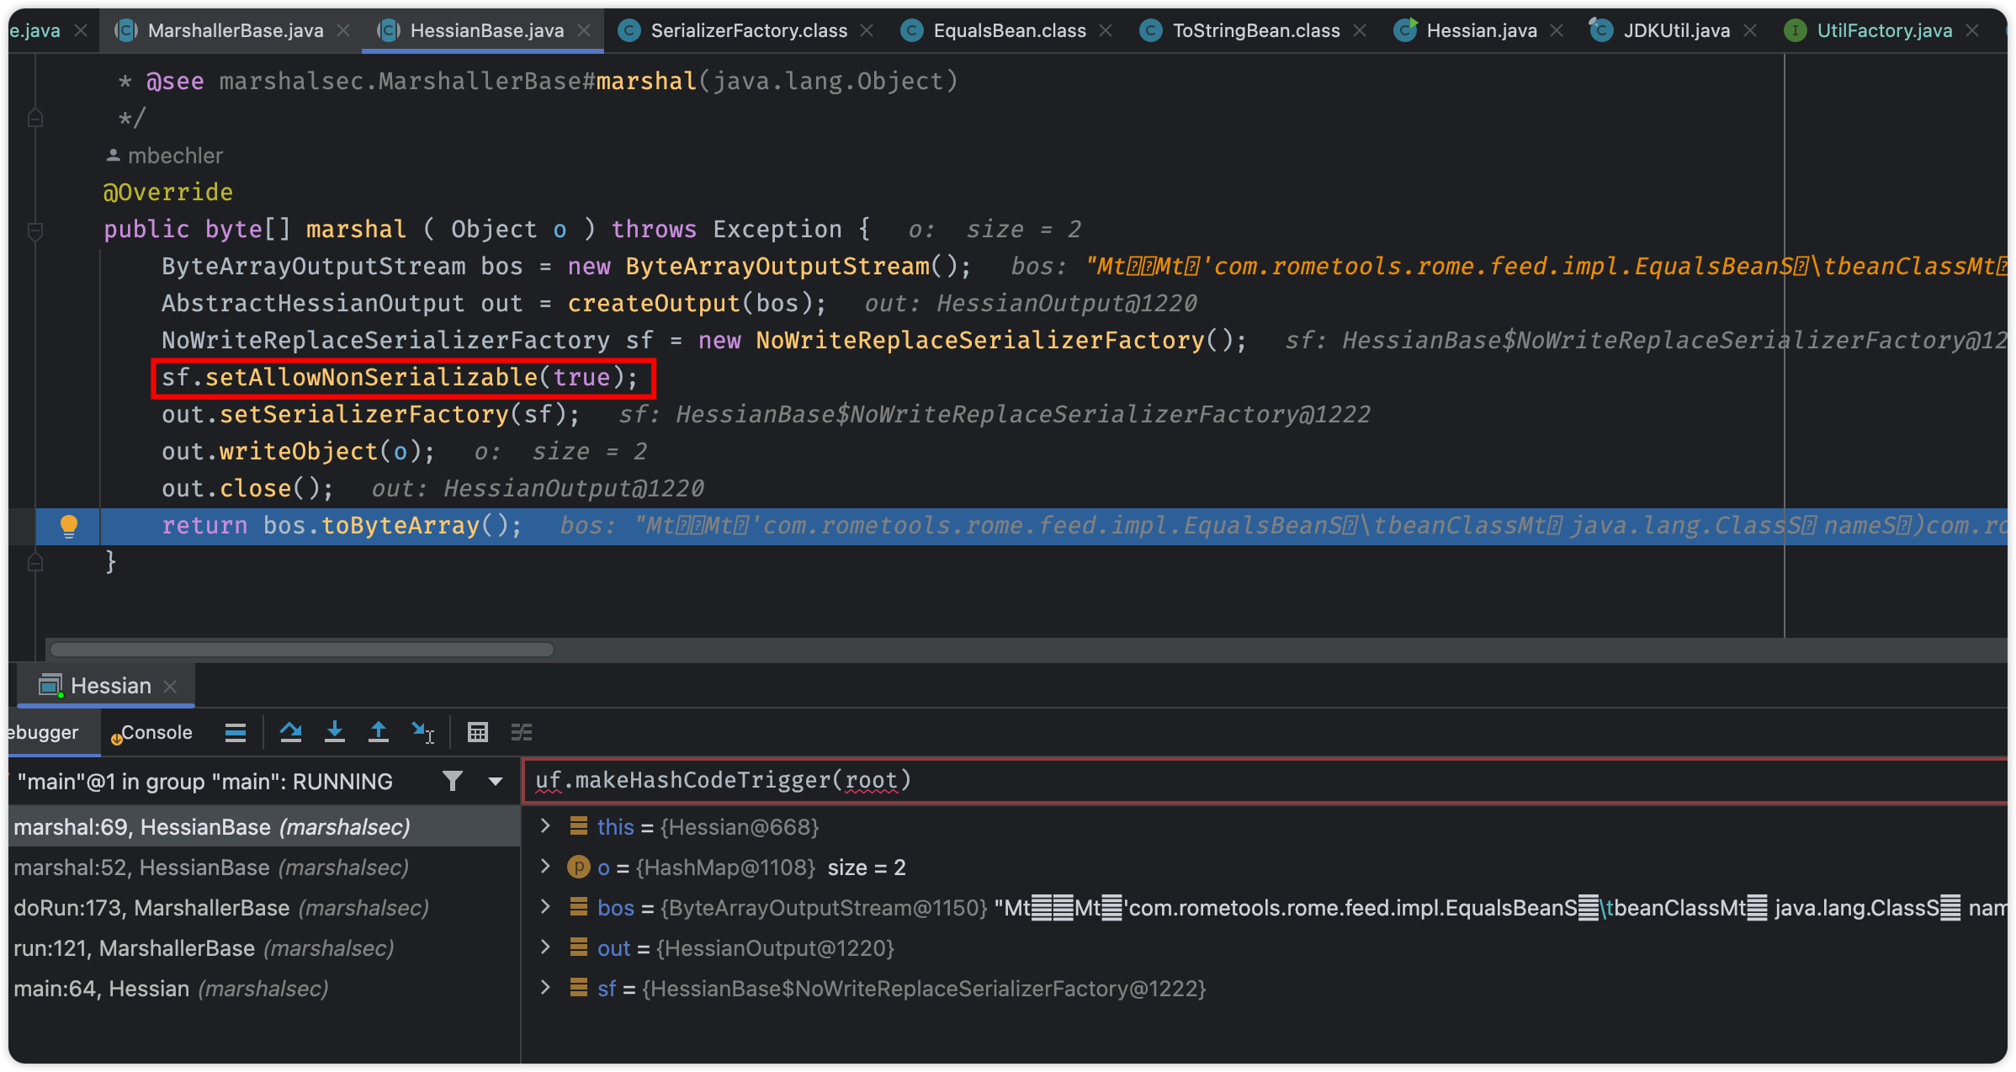Click the Trace Current Stream Chain icon
Viewport: 2016px width, 1072px height.
[522, 732]
